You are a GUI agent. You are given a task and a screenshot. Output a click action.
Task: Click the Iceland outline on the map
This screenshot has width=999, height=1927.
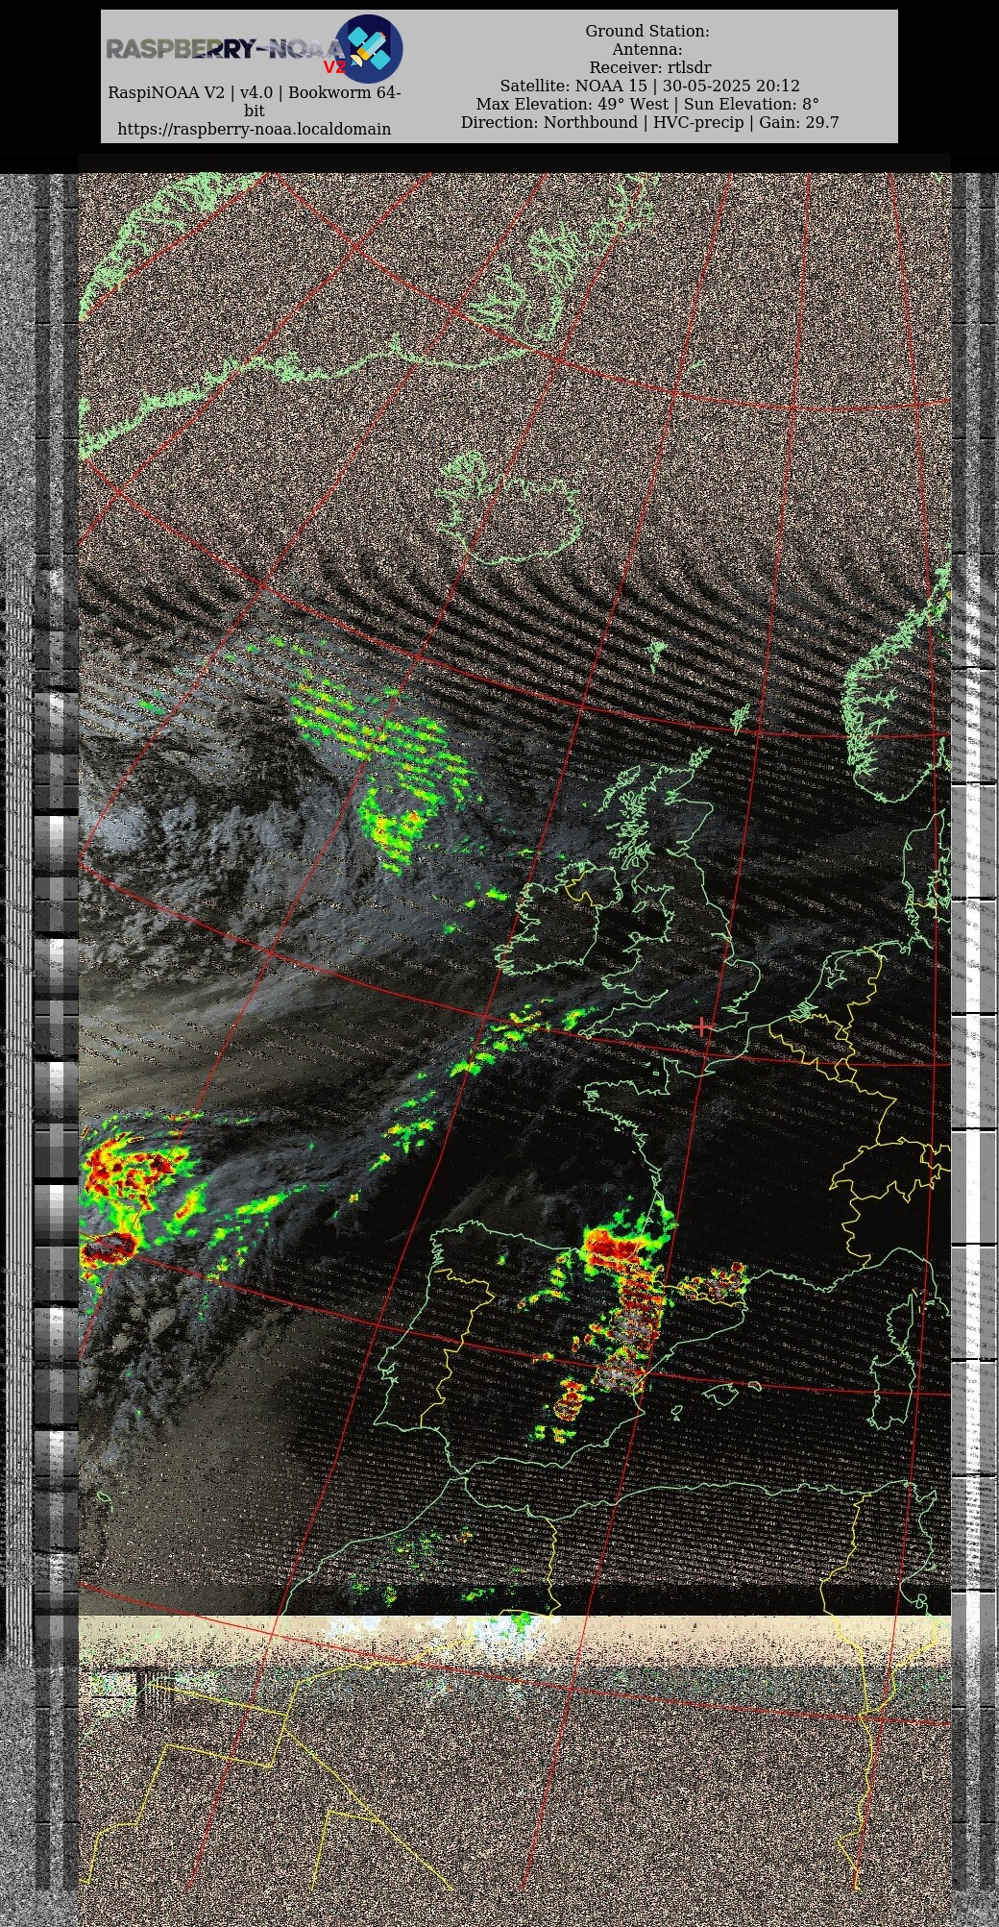tap(509, 509)
